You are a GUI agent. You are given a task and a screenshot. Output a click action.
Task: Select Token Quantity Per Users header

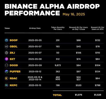(58, 28)
